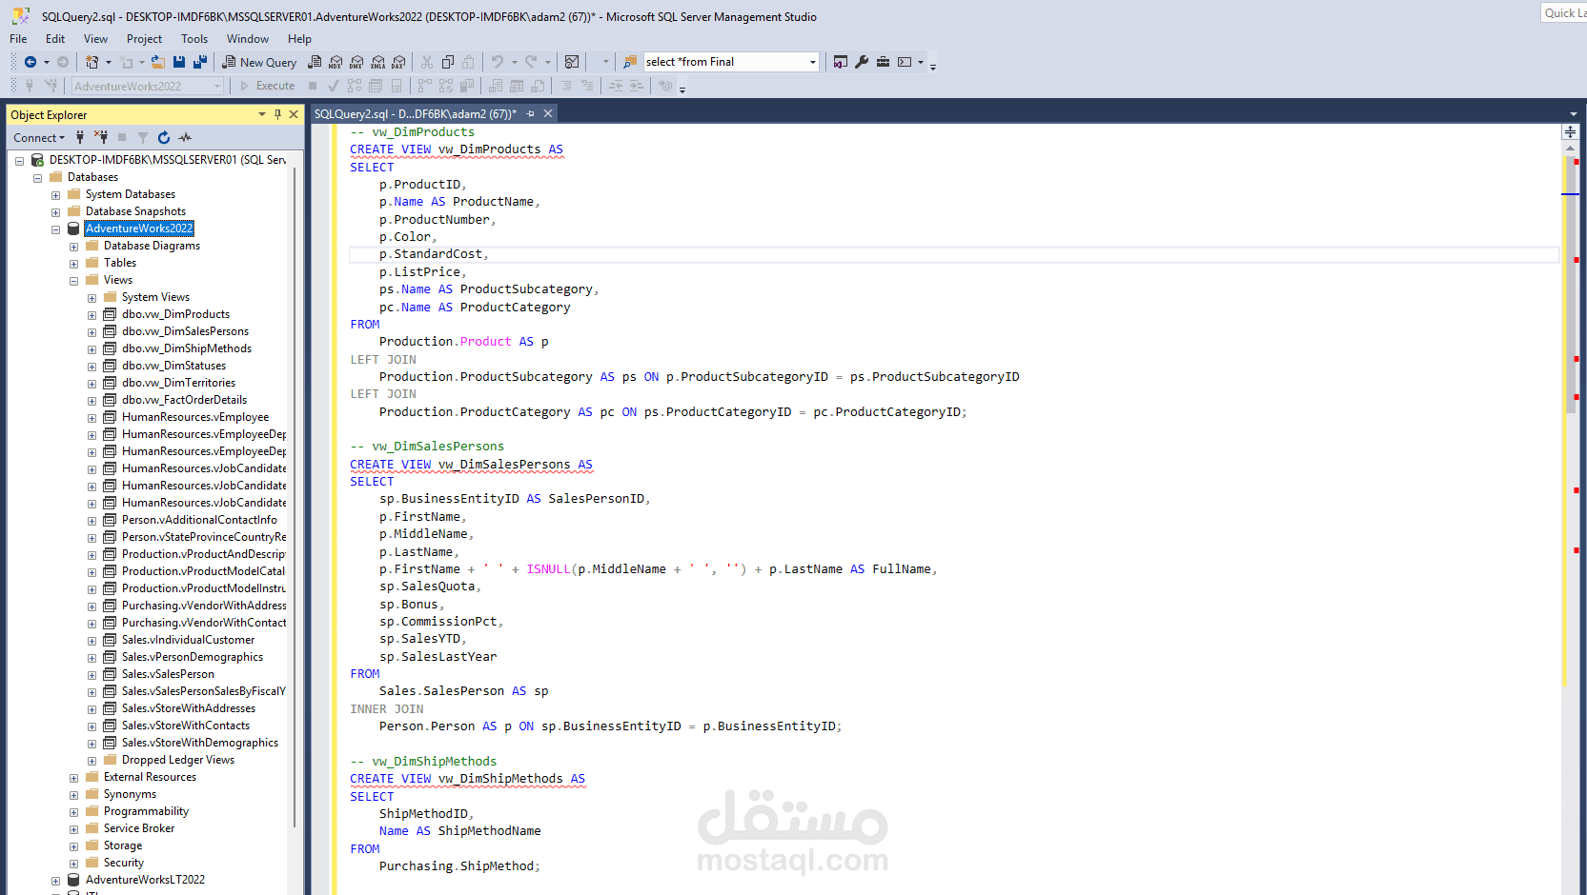Click the Filter funnel icon in Object Explorer
This screenshot has height=895, width=1587.
[143, 137]
